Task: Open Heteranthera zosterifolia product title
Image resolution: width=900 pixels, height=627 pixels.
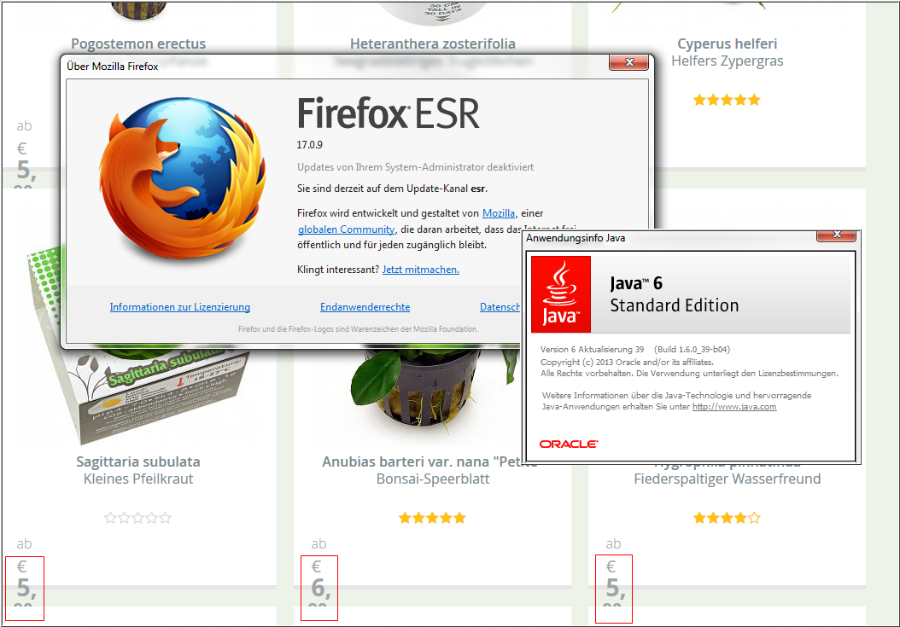Action: [433, 44]
